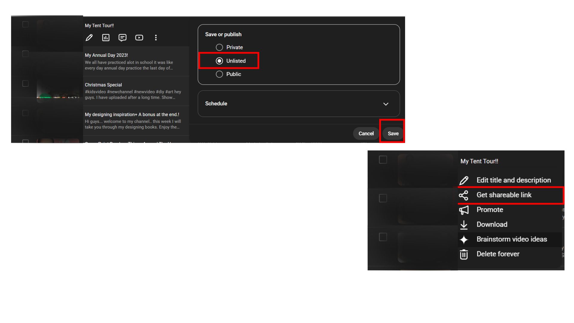Click the YouTube watch icon for My Tent Tour
The height and width of the screenshot is (323, 574).
coord(139,37)
